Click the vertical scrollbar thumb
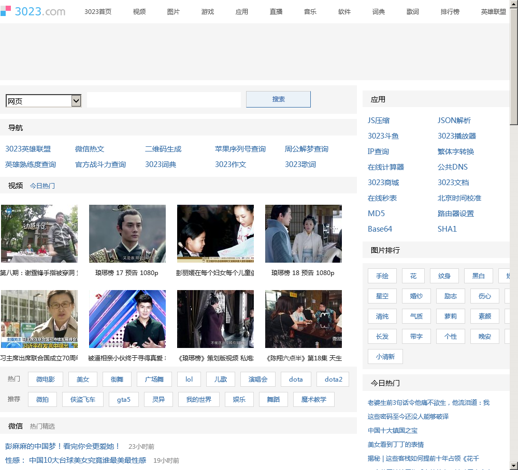518x470 pixels. click(x=514, y=66)
